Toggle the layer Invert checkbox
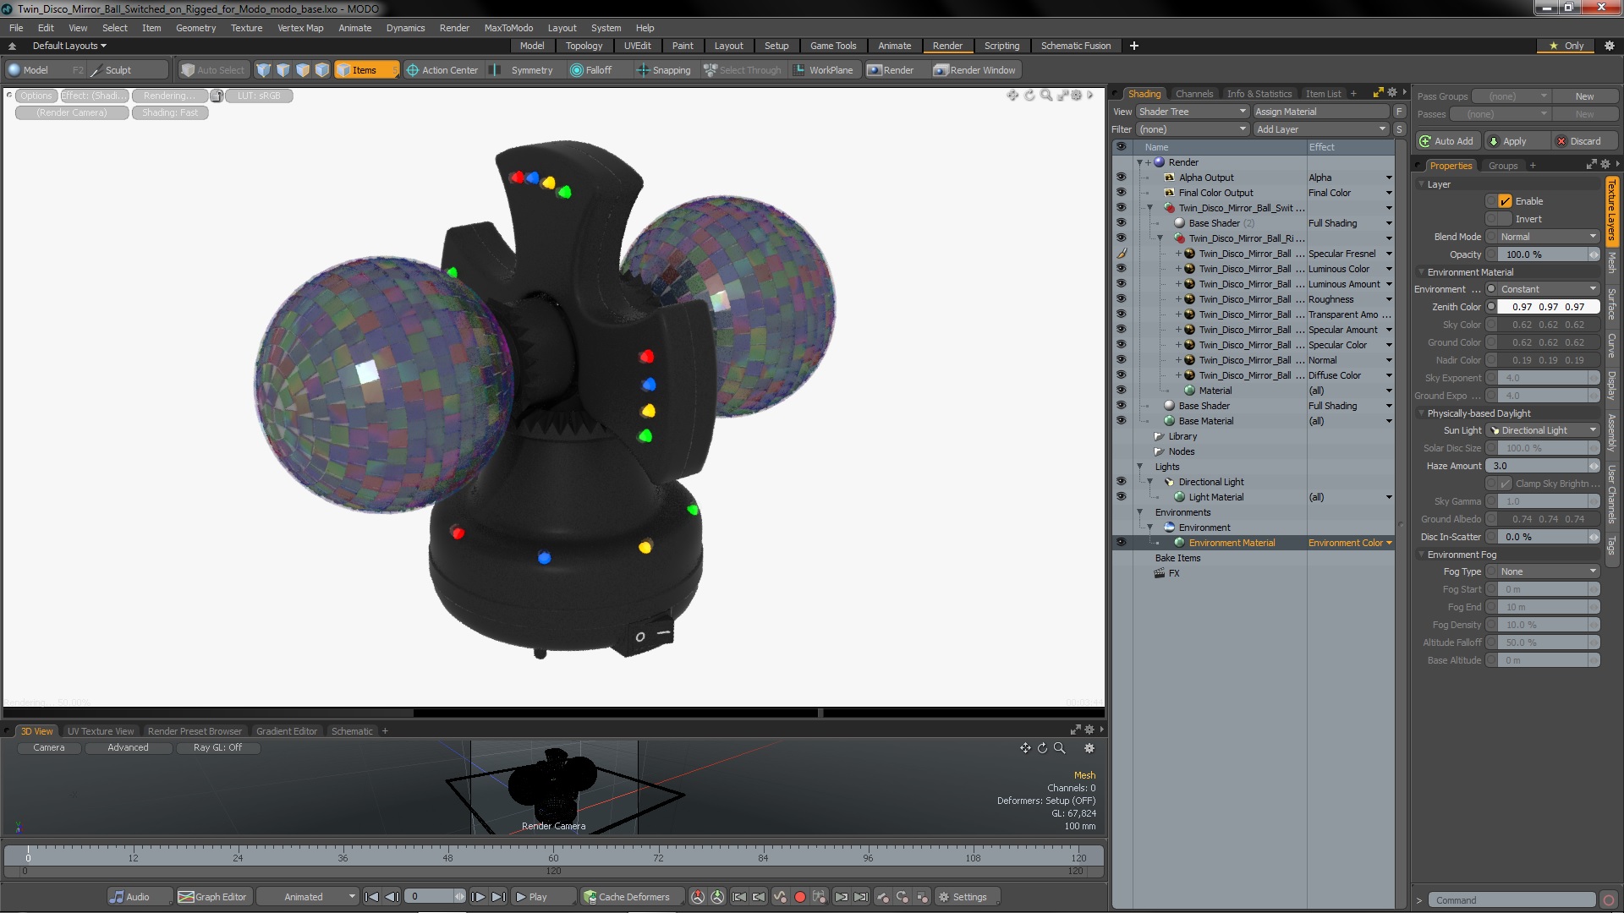 [x=1505, y=219]
